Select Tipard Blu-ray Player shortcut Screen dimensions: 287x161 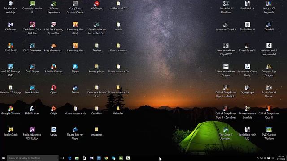coord(75,133)
